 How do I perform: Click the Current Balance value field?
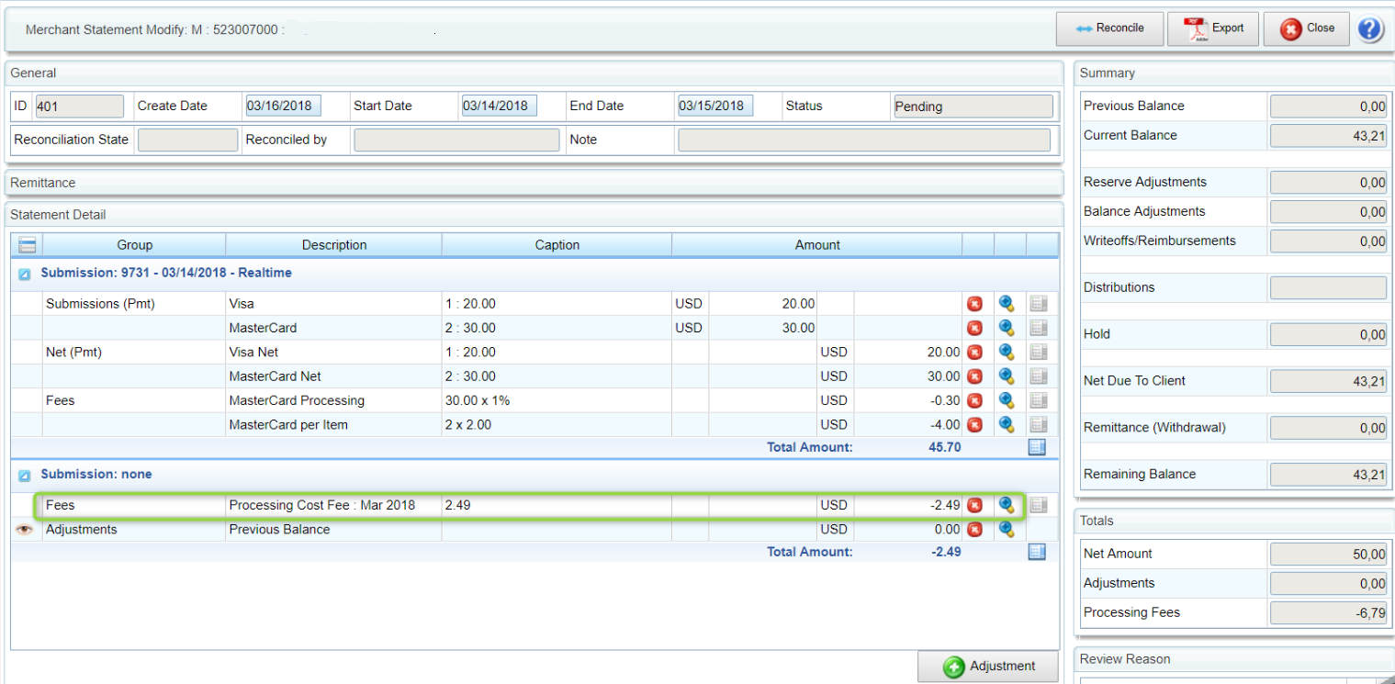coord(1328,136)
